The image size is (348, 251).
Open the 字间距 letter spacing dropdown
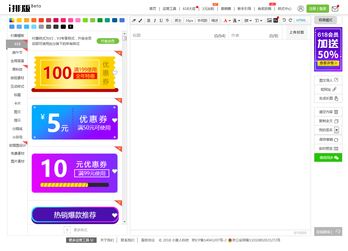tap(202, 20)
